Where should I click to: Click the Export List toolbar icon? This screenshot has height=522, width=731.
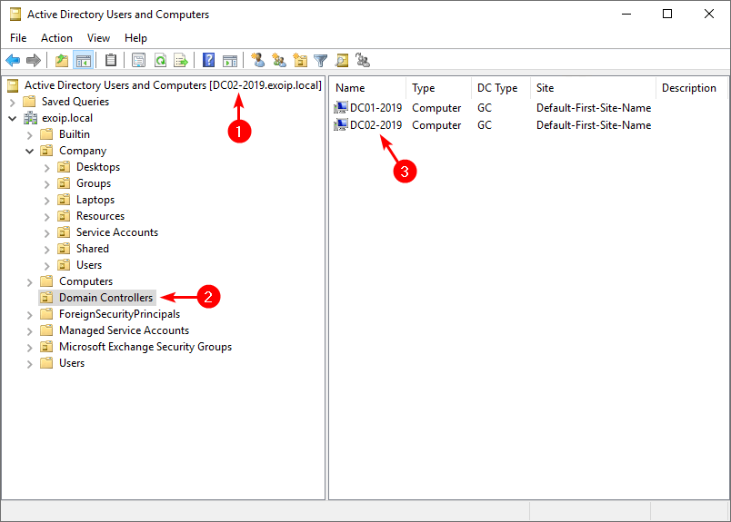181,60
